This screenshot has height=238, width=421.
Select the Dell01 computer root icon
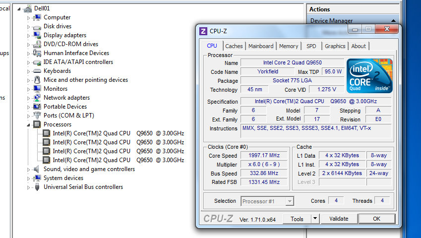click(27, 9)
